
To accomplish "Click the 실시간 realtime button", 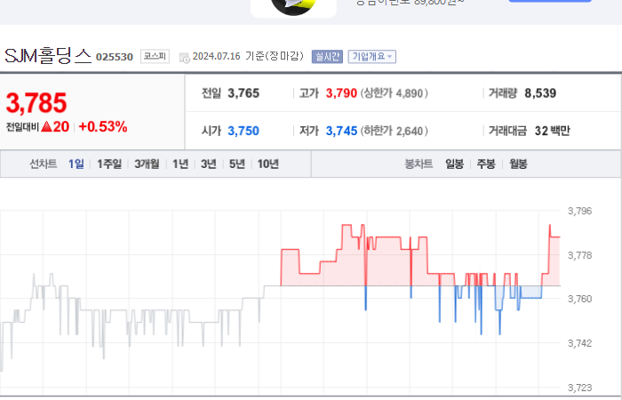I will (x=327, y=57).
